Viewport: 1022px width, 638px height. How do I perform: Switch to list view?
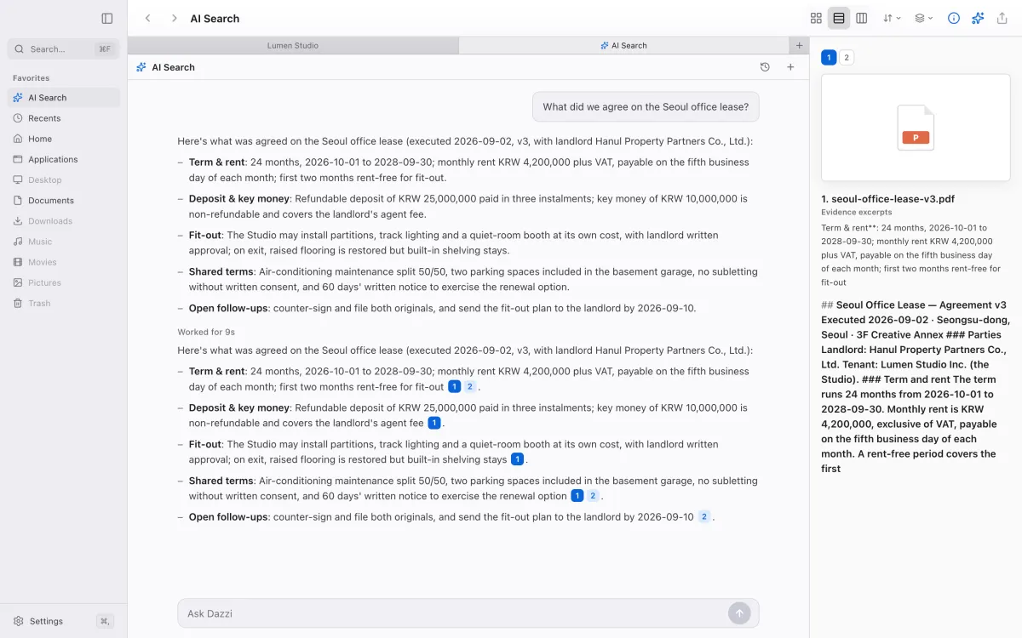(x=839, y=18)
